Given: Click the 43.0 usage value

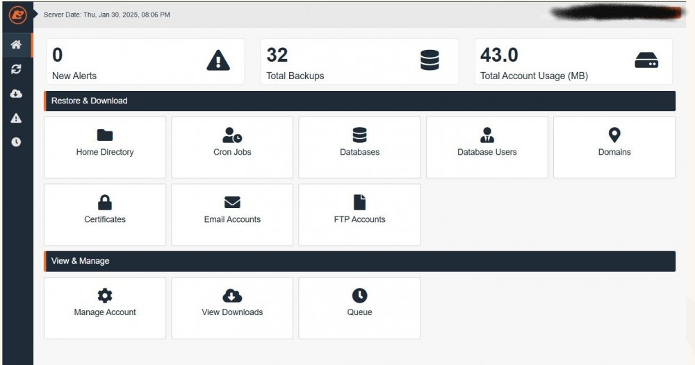Looking at the screenshot, I should 499,56.
